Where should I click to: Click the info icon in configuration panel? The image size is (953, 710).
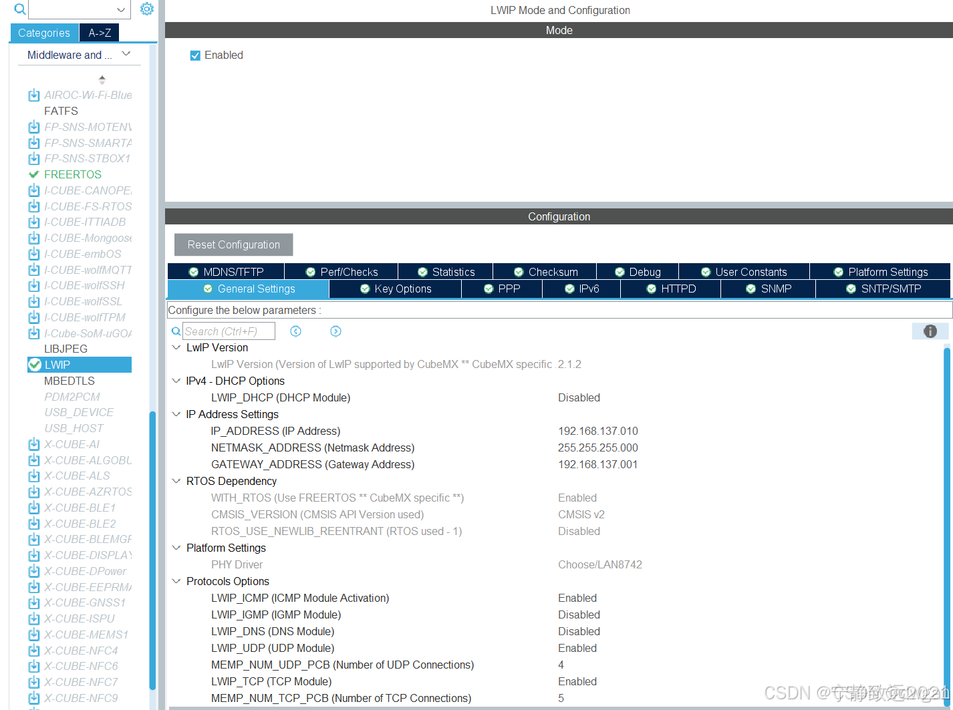(x=930, y=331)
